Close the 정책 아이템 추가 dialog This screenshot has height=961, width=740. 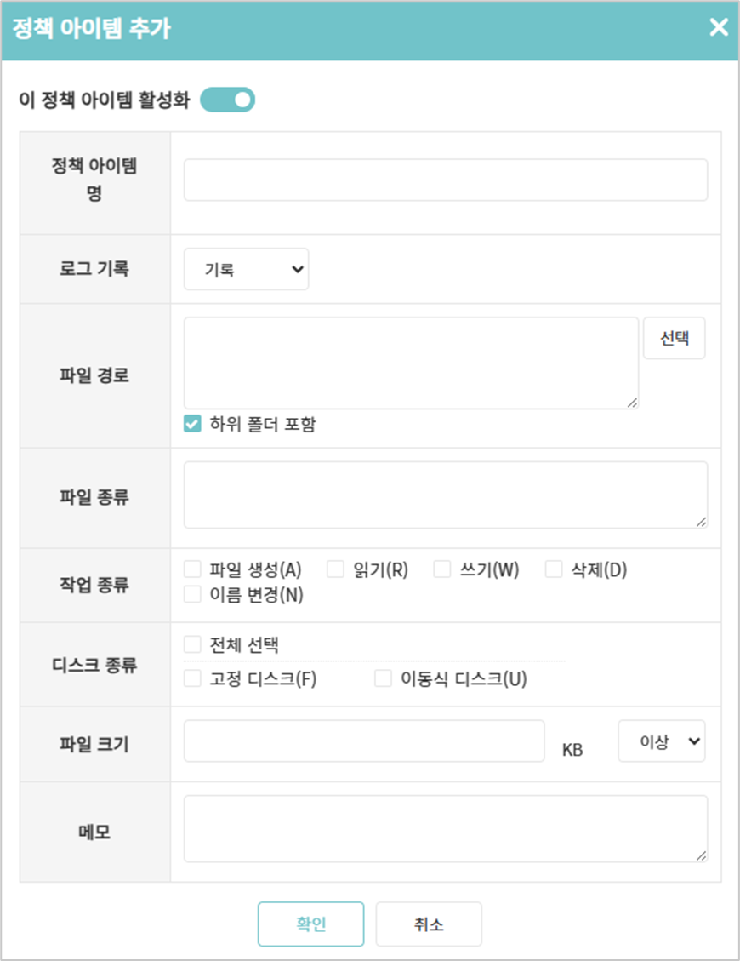click(719, 27)
